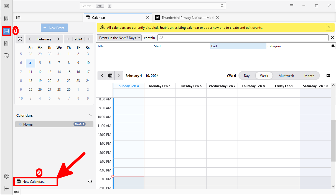Open the Events in the Next 7 Days dropdown
The image size is (336, 195).
tap(119, 38)
